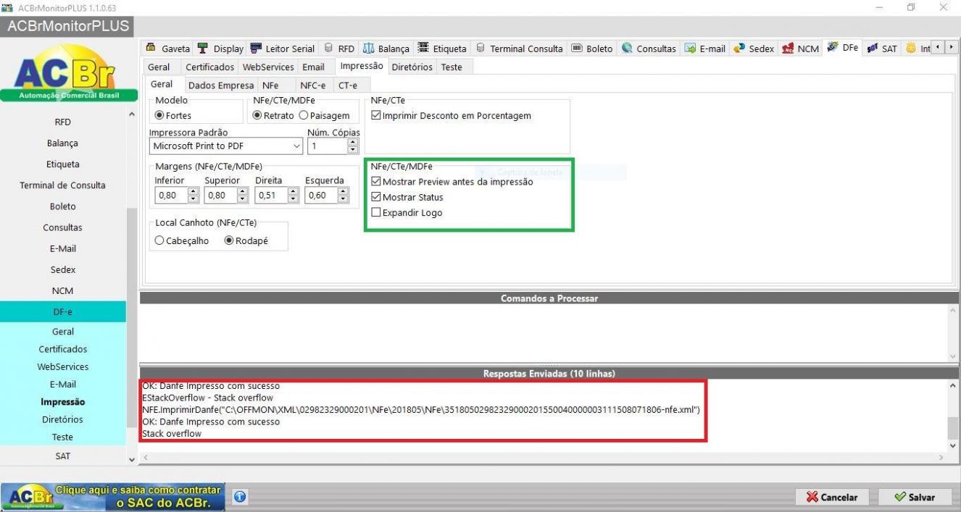The height and width of the screenshot is (512, 961).
Task: Select Cabeçalho for canhoto location
Action: point(182,241)
